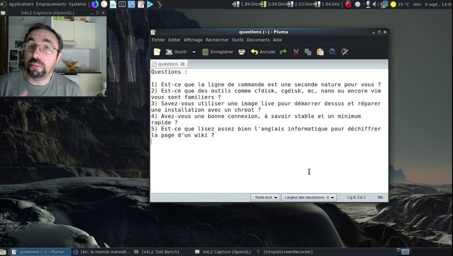Image resolution: width=453 pixels, height=256 pixels.
Task: Open search with magnifier icon
Action: [333, 52]
